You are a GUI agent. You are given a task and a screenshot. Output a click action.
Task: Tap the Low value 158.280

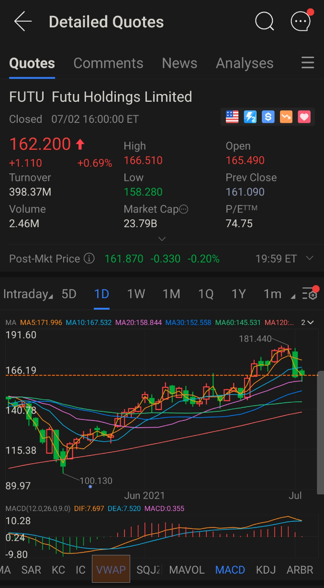point(143,192)
